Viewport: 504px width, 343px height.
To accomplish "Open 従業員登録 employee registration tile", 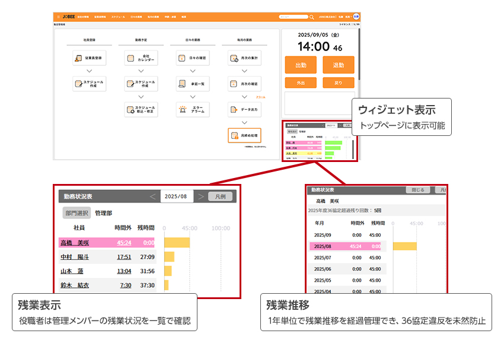I will tap(89, 58).
